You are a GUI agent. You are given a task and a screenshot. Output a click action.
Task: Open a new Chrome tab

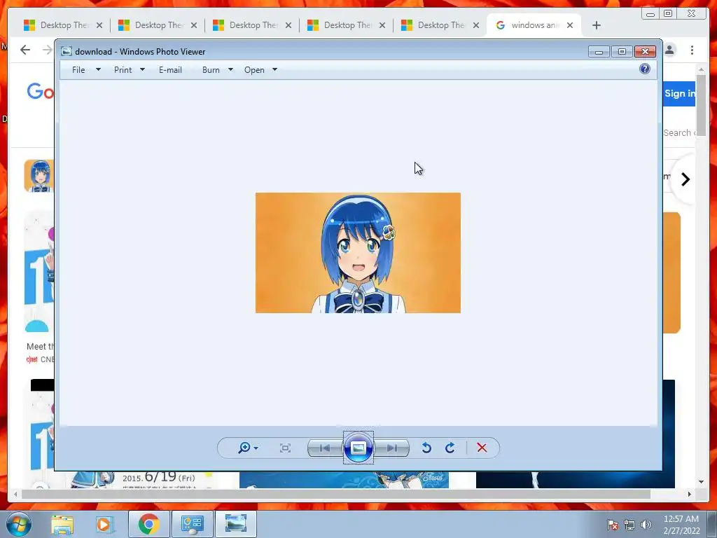(x=597, y=25)
